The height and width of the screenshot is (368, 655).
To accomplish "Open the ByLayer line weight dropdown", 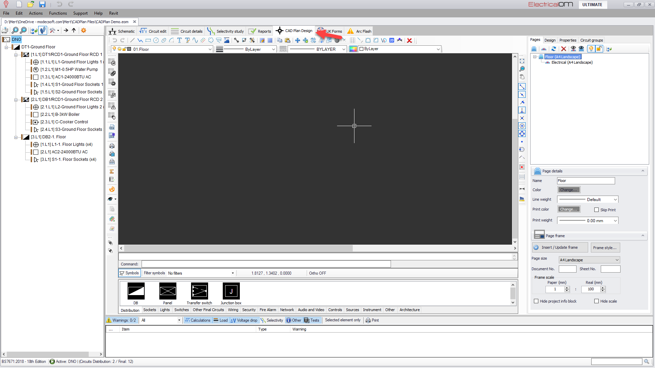I will click(273, 49).
